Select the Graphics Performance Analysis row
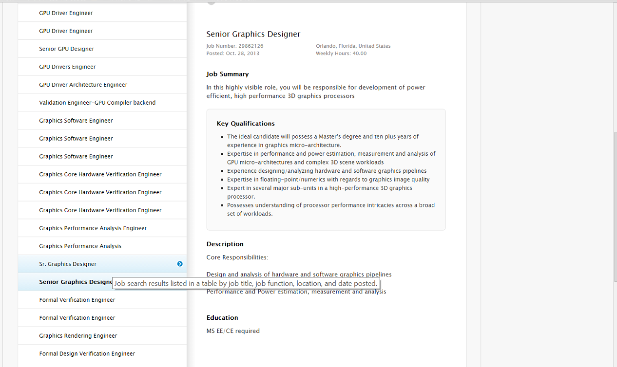The height and width of the screenshot is (367, 617). click(80, 246)
